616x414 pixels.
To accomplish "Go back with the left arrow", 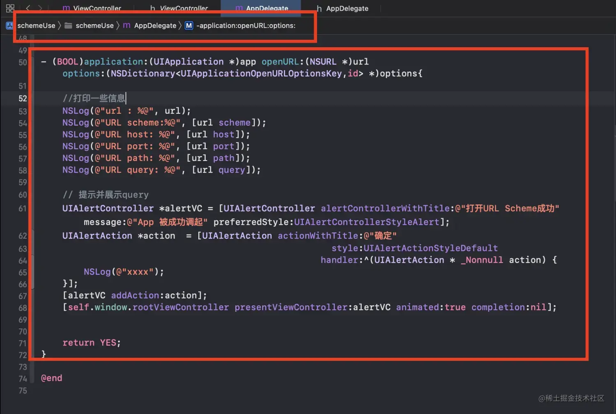I will click(28, 8).
